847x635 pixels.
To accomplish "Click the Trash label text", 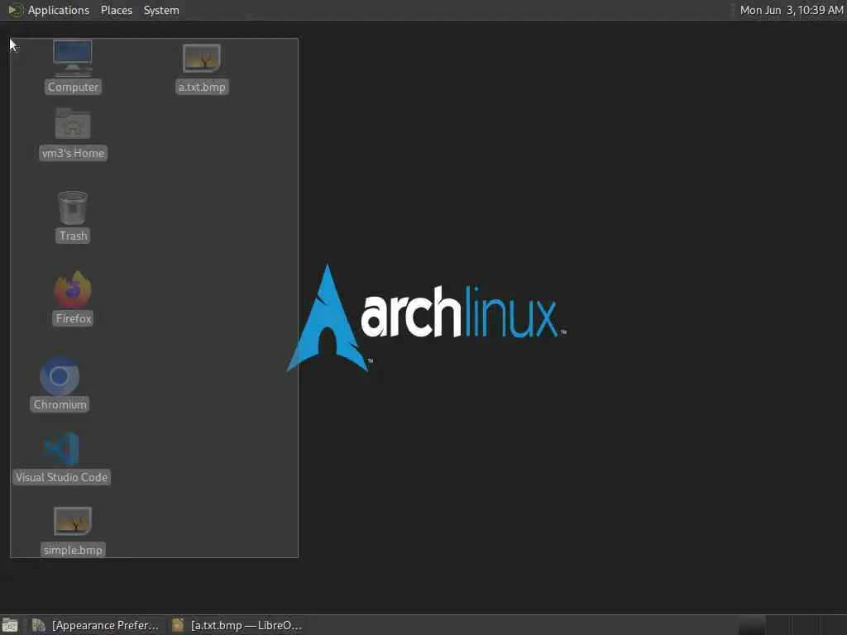I will click(x=73, y=236).
